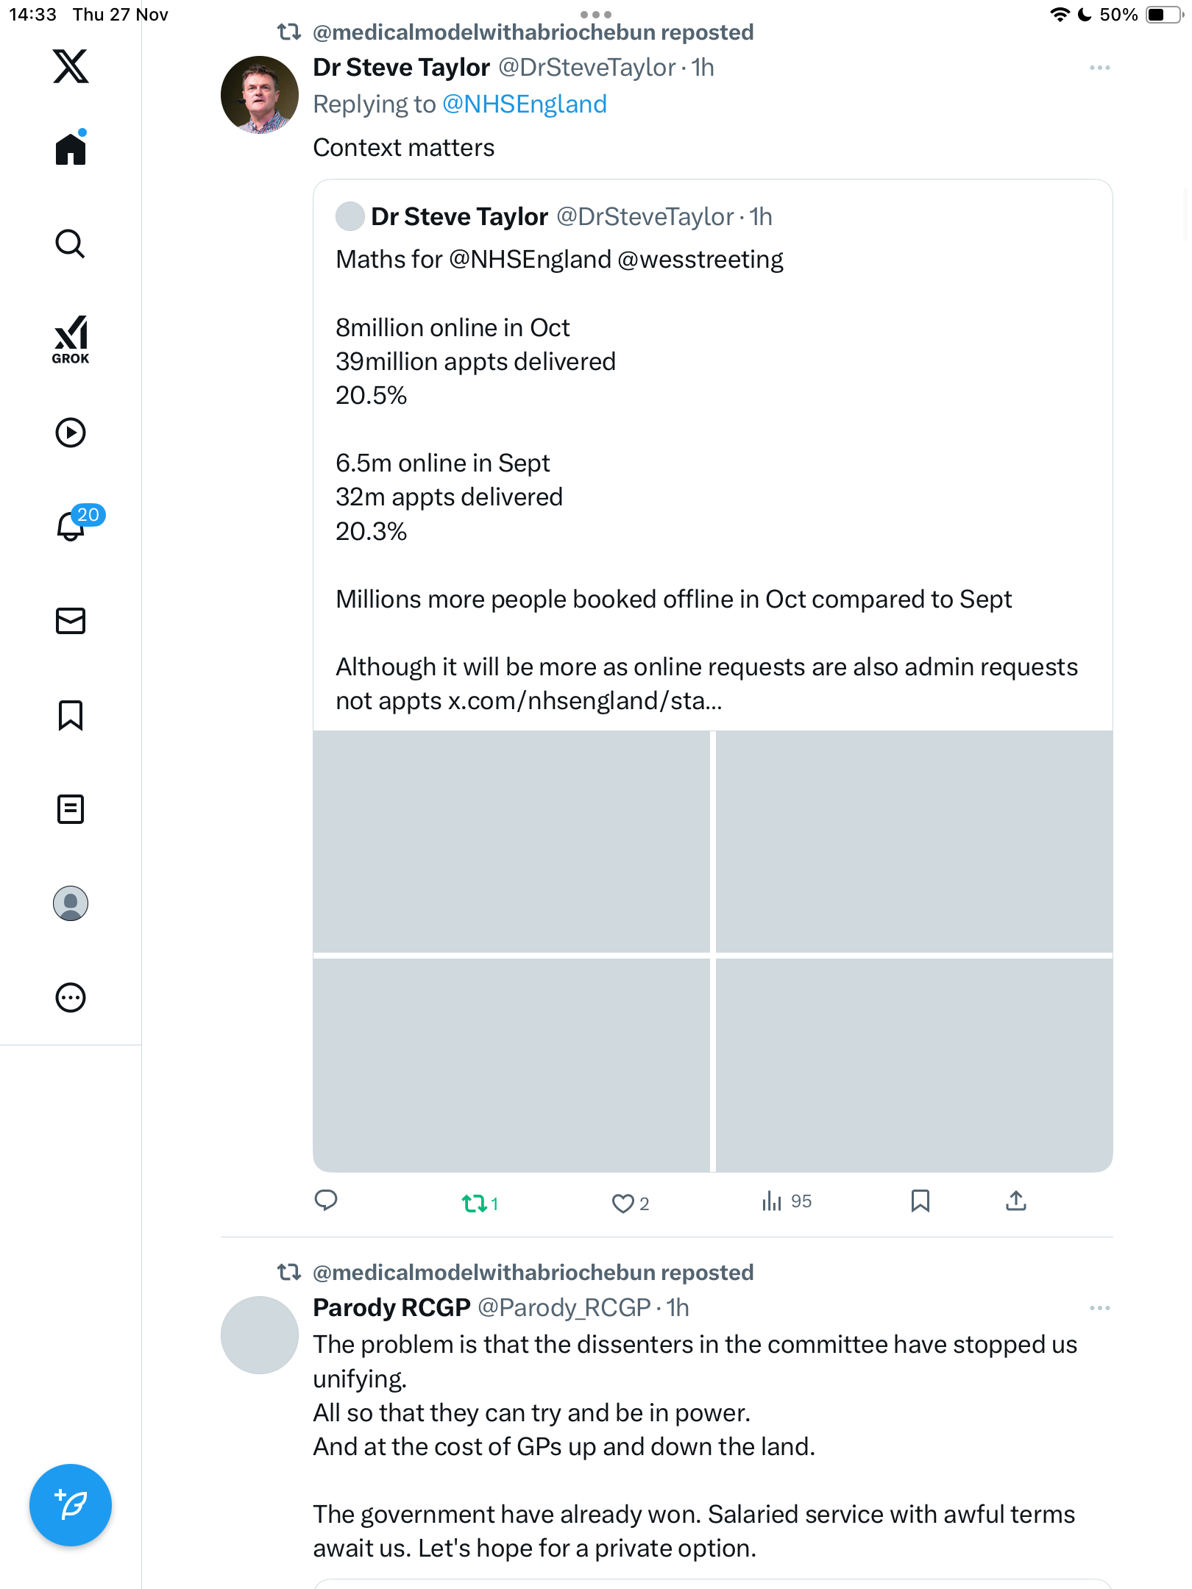The image size is (1192, 1589).
Task: Open more options for Steve Taylor tweet
Action: pos(1099,68)
